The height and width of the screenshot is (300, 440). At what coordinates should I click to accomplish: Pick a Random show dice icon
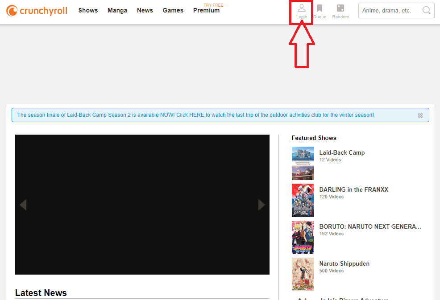[x=340, y=8]
